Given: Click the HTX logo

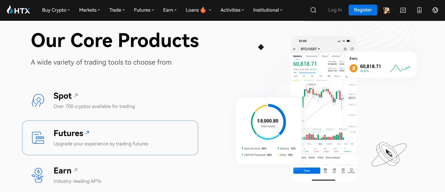Looking at the screenshot, I should [x=18, y=10].
